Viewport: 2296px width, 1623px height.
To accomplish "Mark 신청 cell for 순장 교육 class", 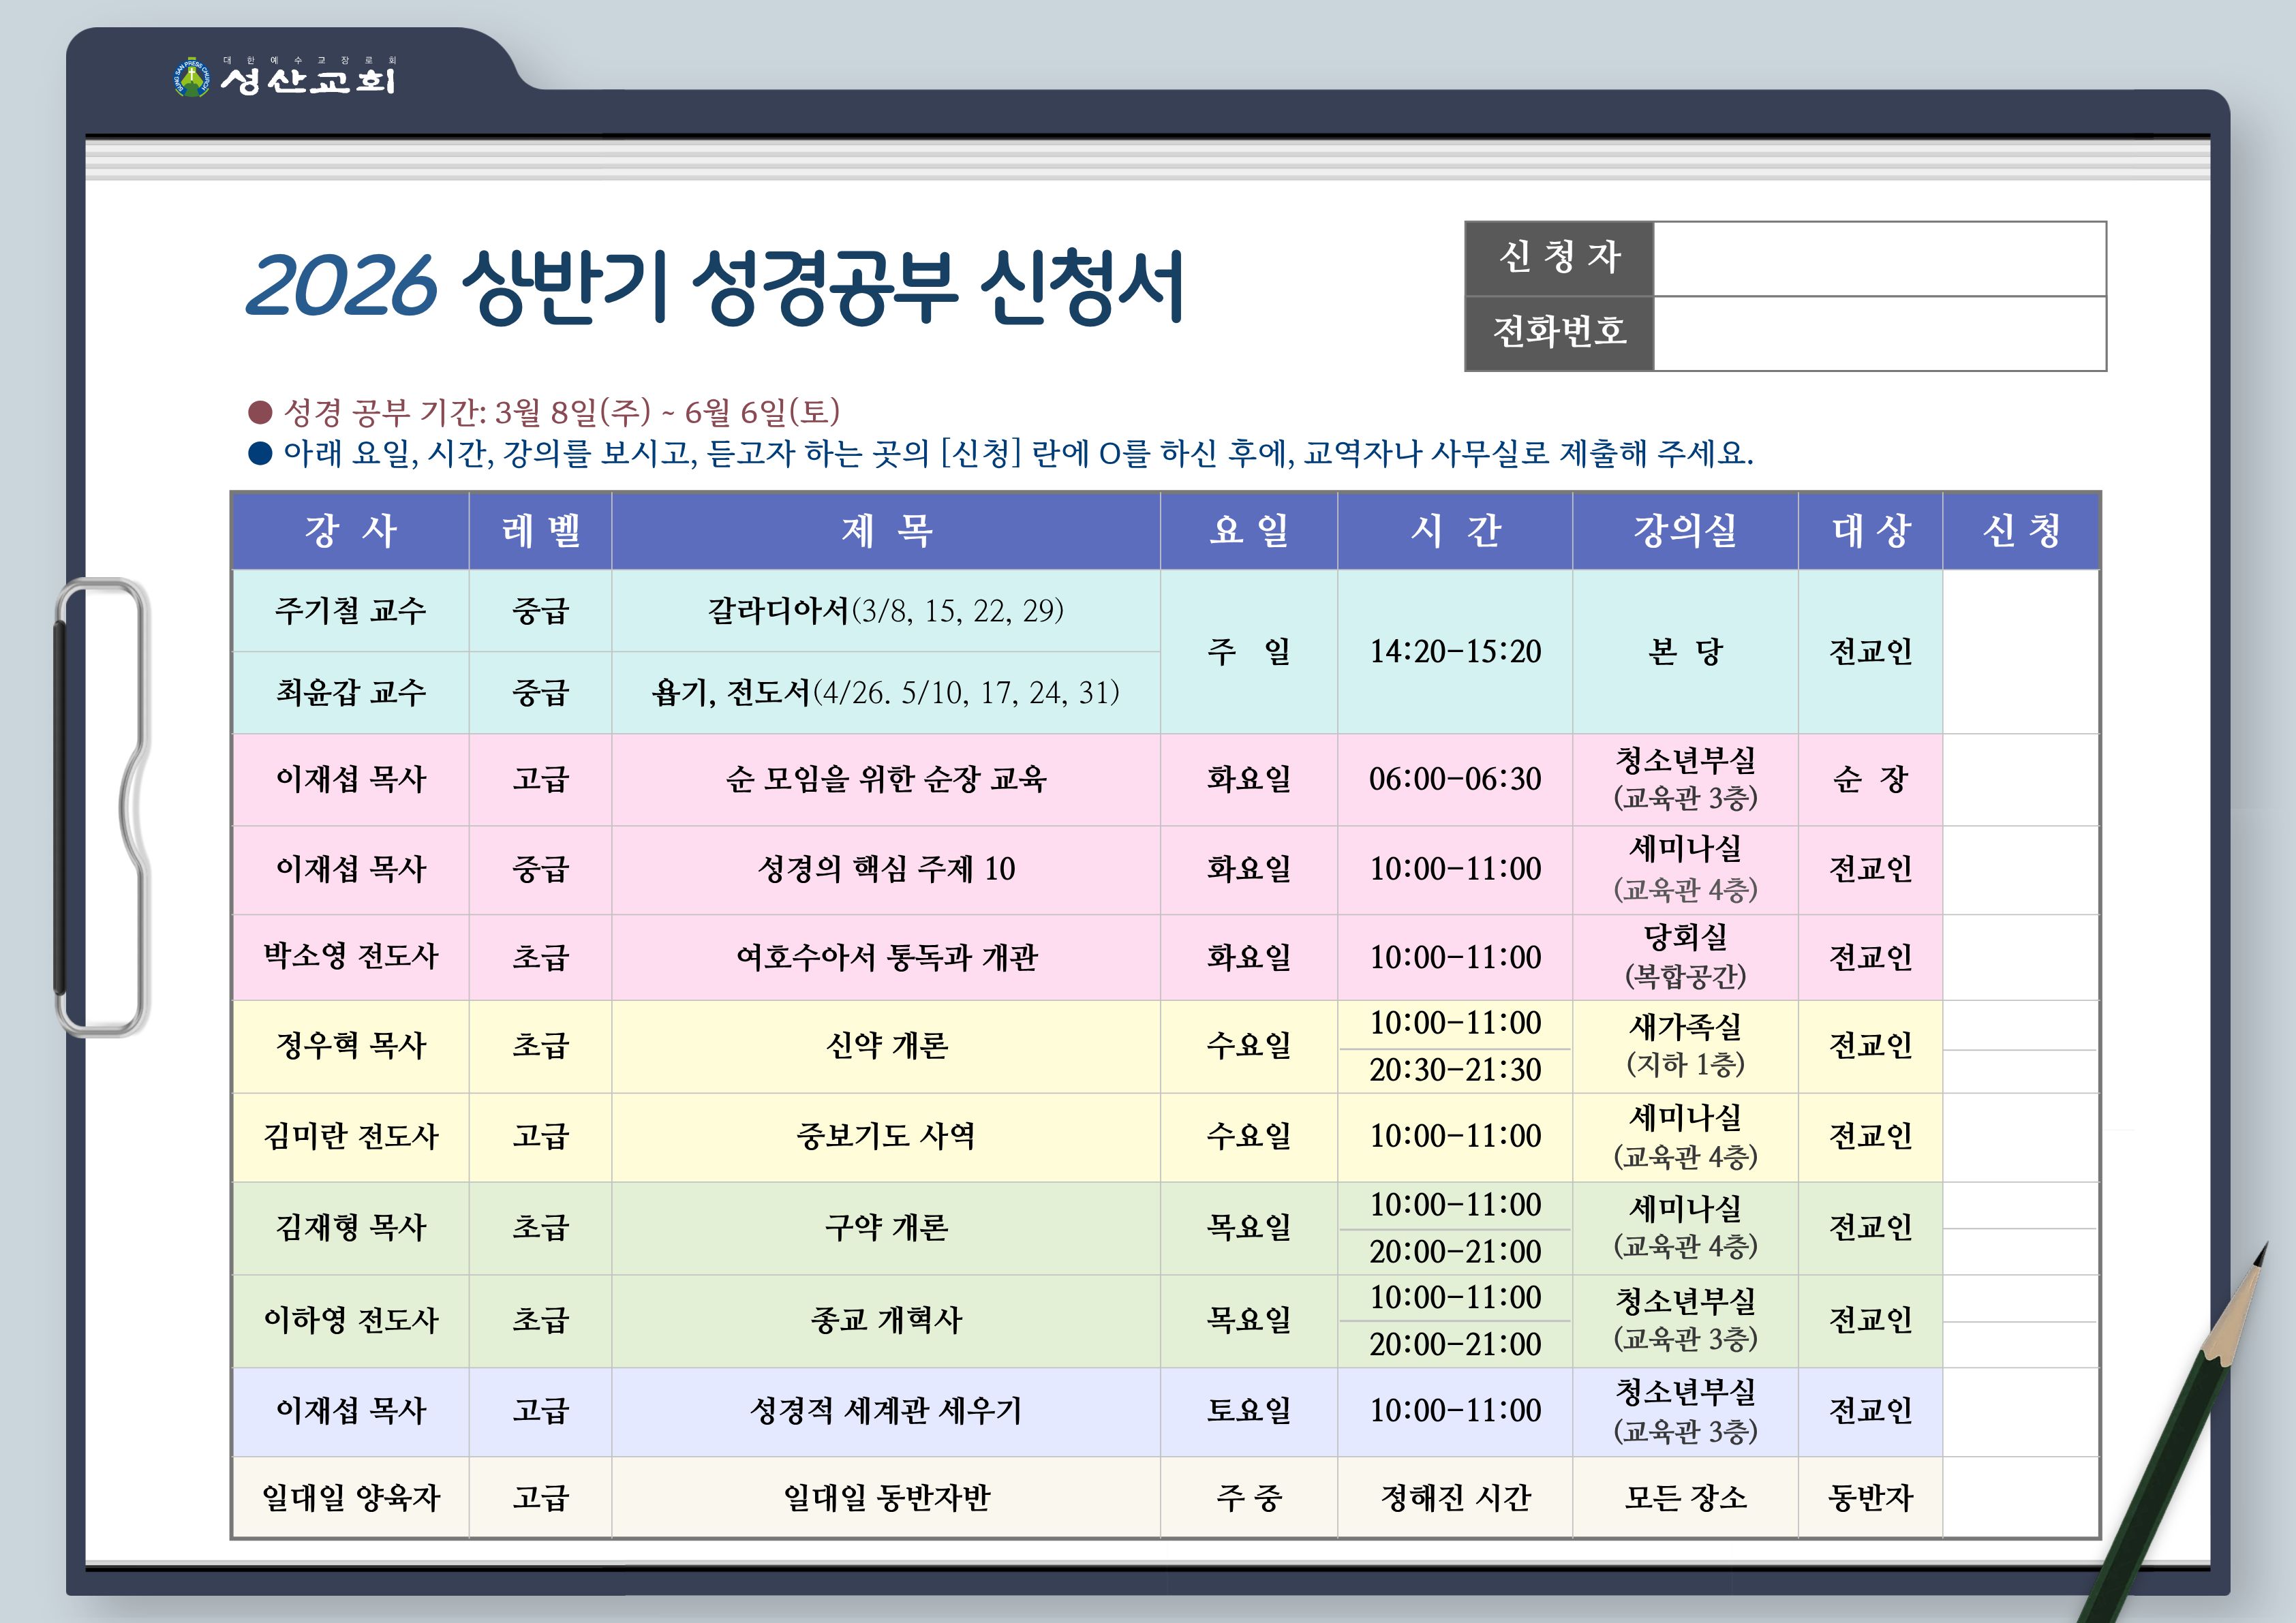I will tap(2019, 779).
